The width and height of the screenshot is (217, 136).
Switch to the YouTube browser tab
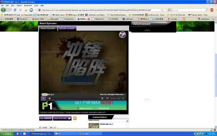[x=174, y=19]
